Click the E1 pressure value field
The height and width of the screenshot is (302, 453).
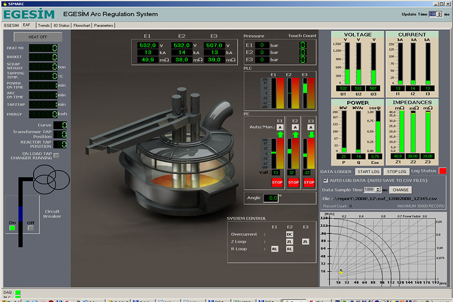tap(262, 45)
